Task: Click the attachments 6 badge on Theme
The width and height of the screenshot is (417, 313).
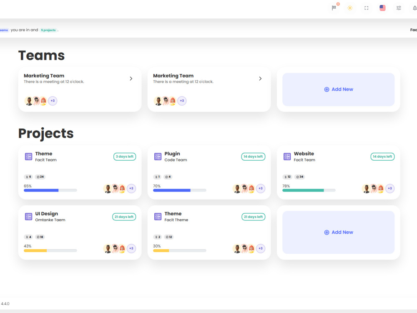Action: 28,177
